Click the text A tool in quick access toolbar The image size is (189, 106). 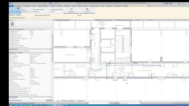[42, 3]
